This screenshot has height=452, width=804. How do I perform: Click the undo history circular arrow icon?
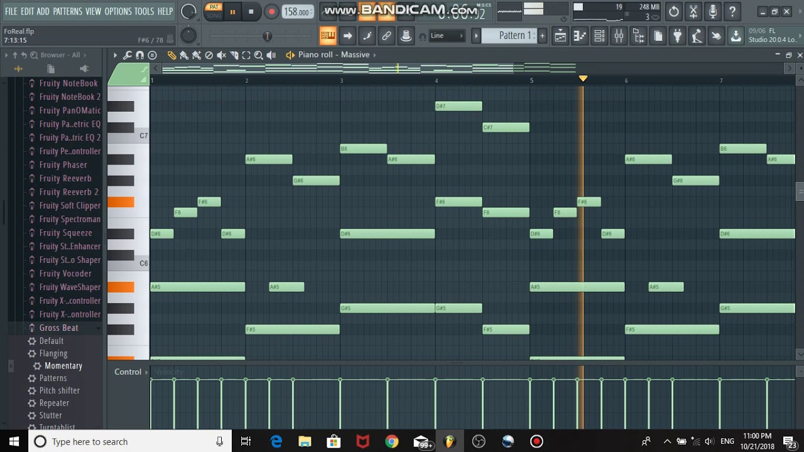674,11
